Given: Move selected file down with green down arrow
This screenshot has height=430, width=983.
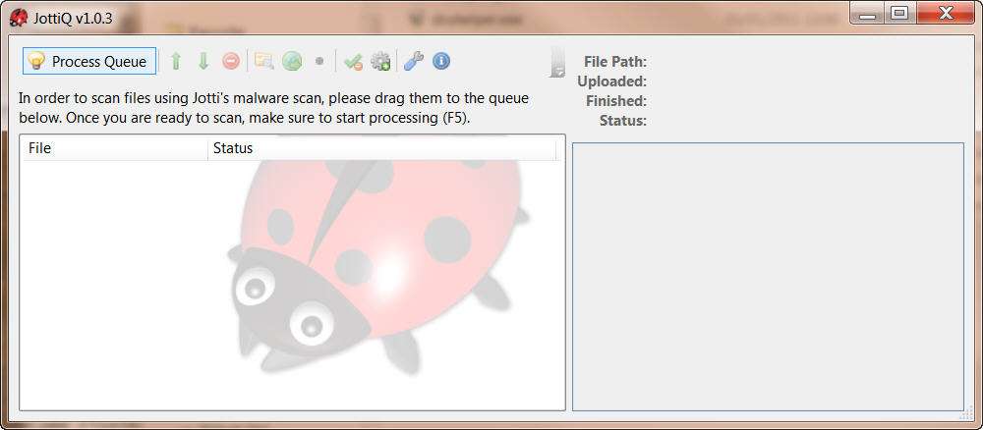Looking at the screenshot, I should tap(203, 61).
